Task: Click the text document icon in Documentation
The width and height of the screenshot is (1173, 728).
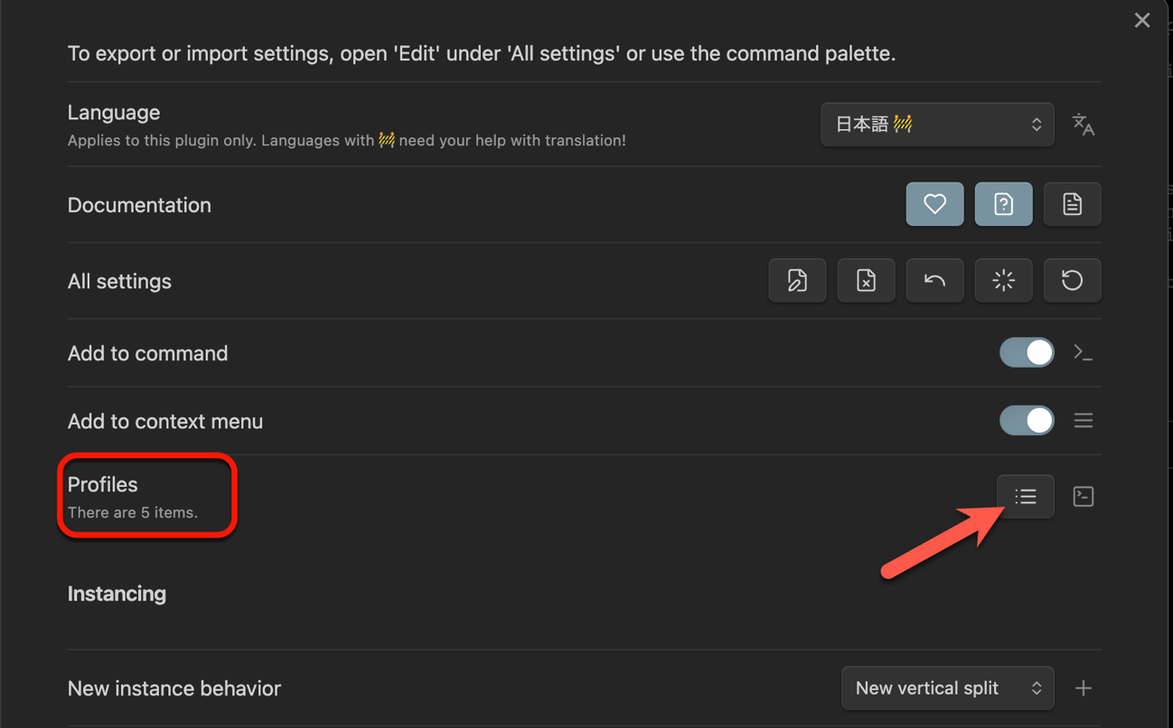Action: pyautogui.click(x=1072, y=204)
